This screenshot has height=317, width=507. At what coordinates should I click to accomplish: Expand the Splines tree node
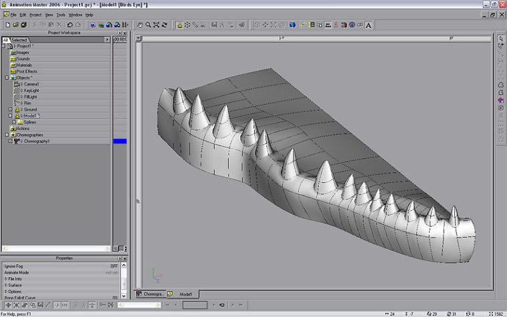pos(13,122)
